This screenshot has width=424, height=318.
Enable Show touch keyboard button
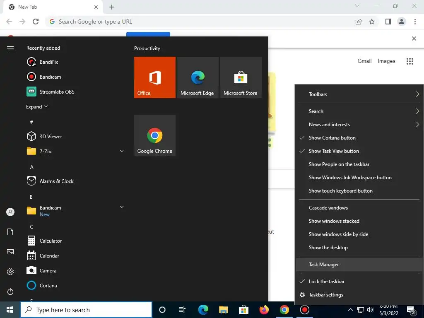point(359,190)
